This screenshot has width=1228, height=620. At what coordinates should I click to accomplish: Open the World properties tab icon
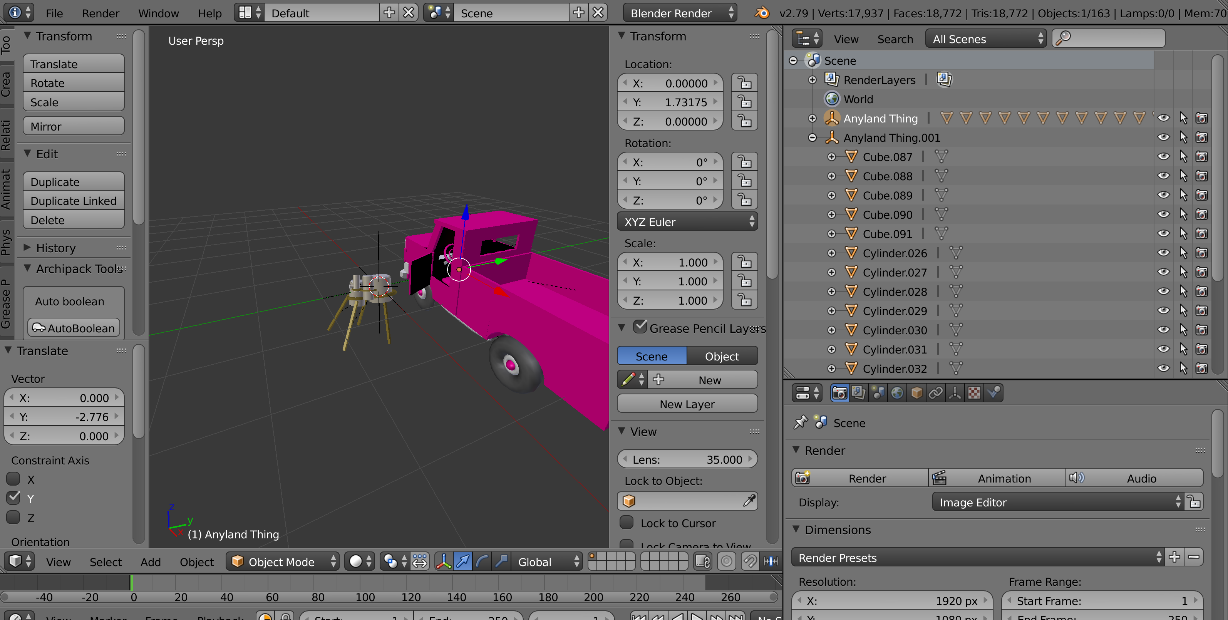coord(897,393)
